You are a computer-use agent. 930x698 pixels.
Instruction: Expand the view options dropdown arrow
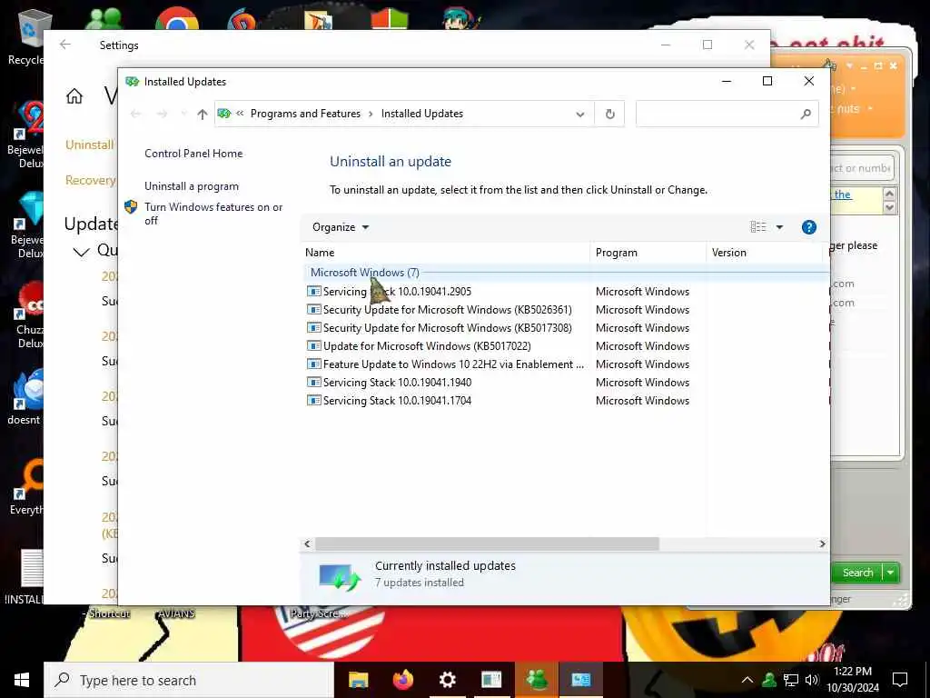pyautogui.click(x=779, y=227)
